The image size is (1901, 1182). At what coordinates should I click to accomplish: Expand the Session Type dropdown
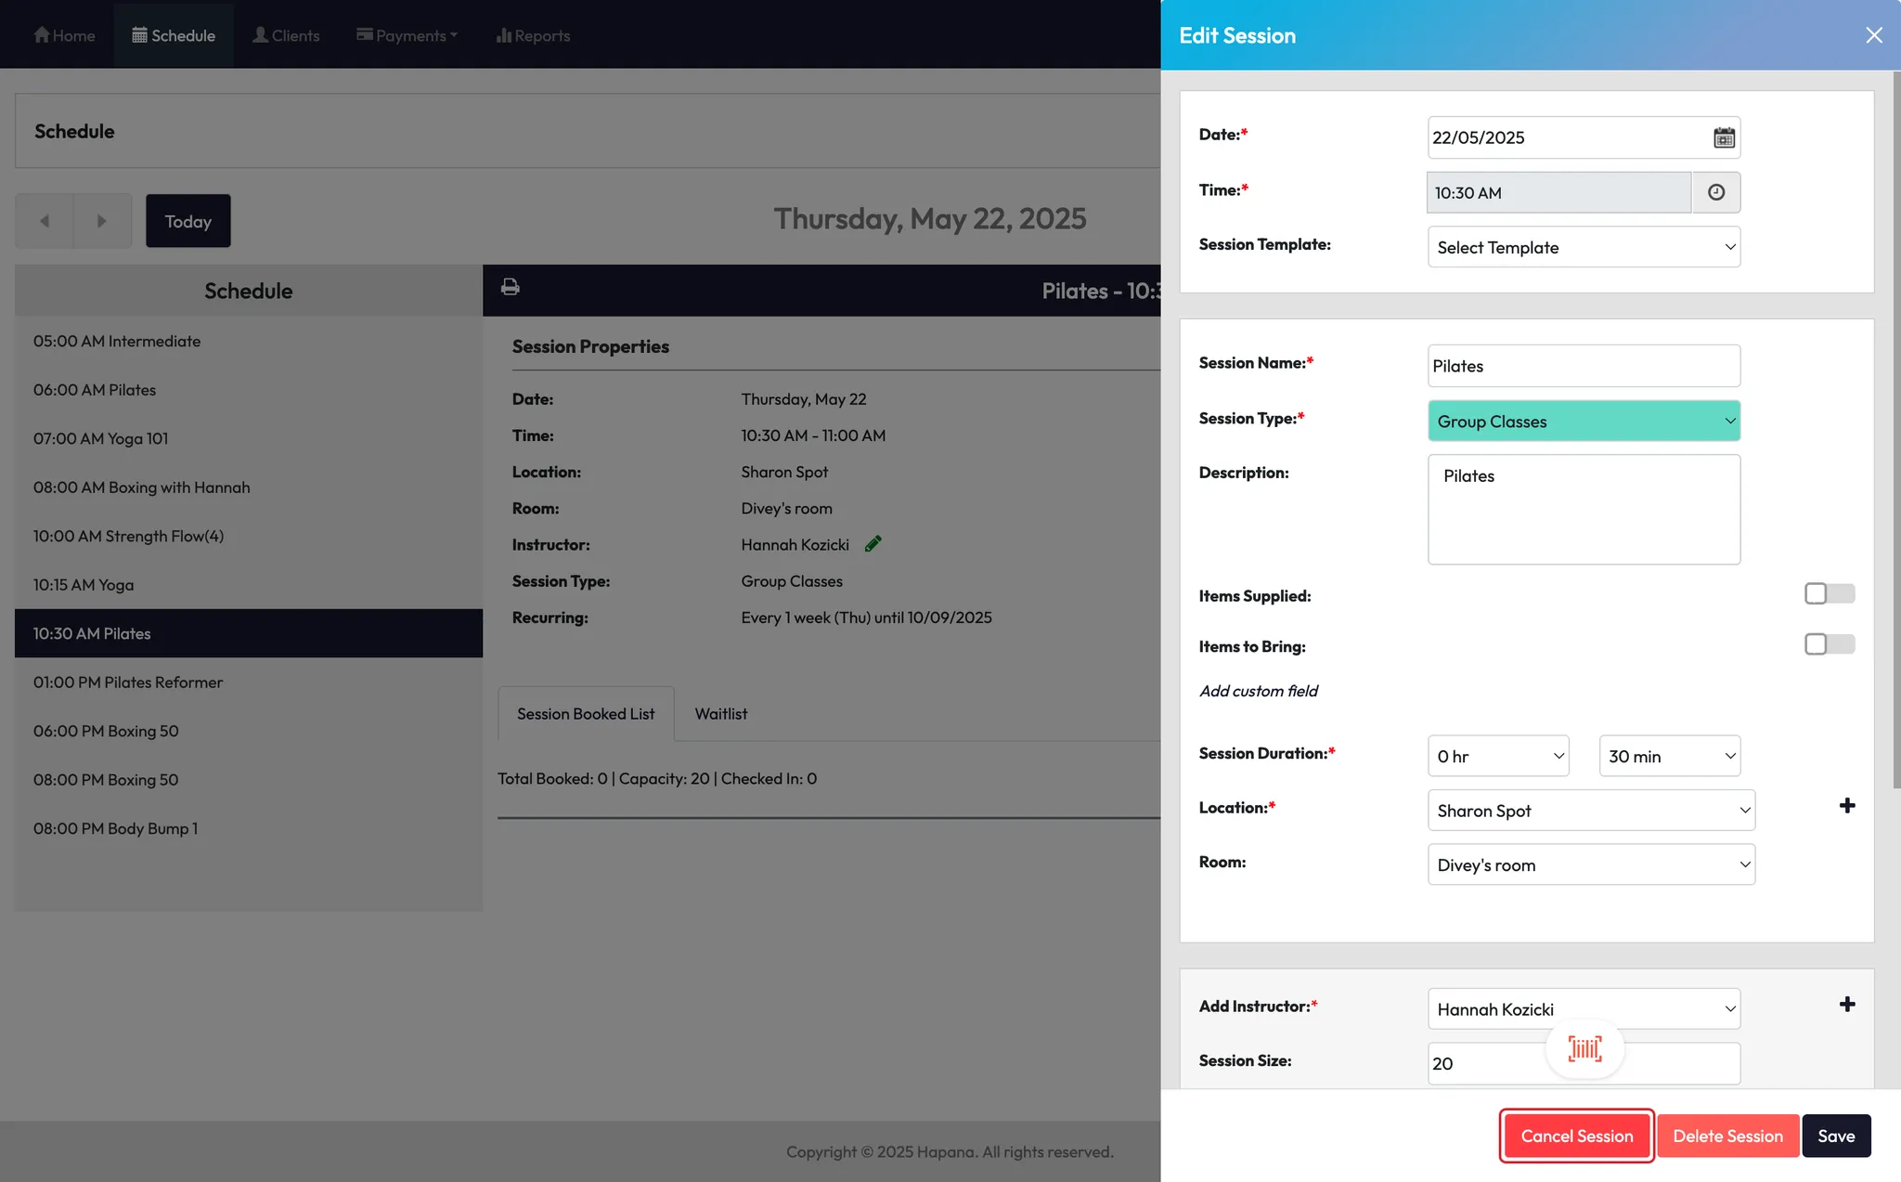[1584, 422]
